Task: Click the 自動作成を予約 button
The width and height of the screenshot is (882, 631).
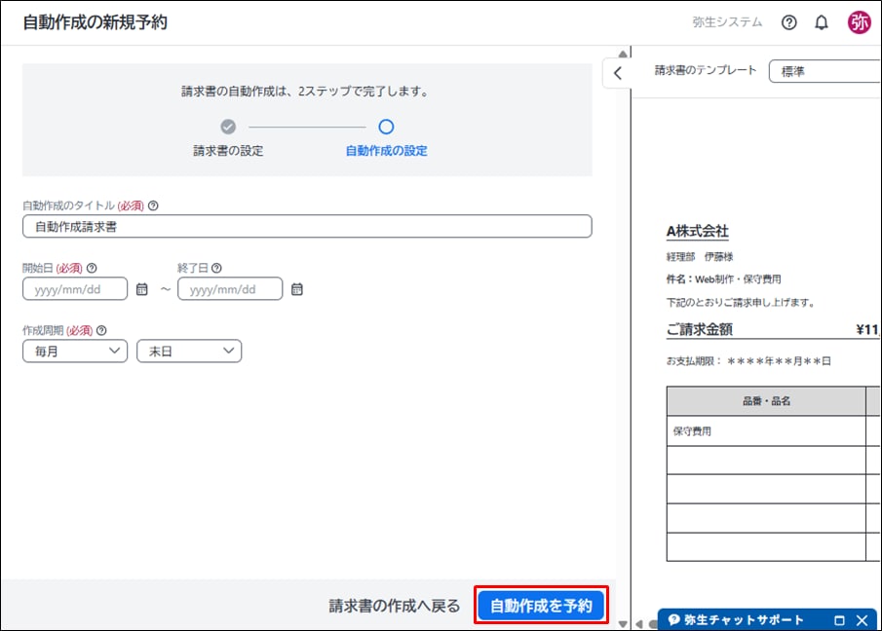Action: tap(541, 606)
